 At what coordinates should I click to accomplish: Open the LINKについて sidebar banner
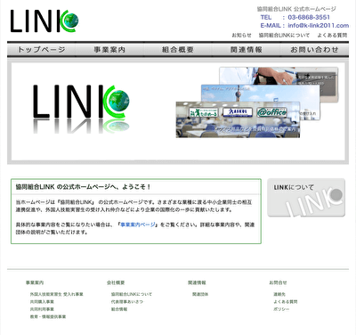pyautogui.click(x=306, y=198)
